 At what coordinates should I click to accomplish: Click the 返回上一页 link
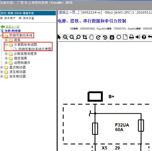[x=69, y=12]
